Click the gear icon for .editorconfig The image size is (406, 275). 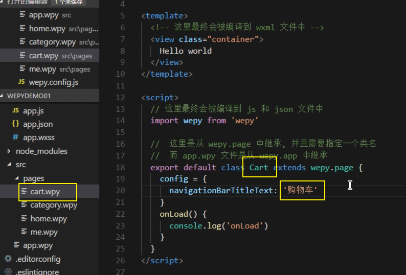point(8,259)
